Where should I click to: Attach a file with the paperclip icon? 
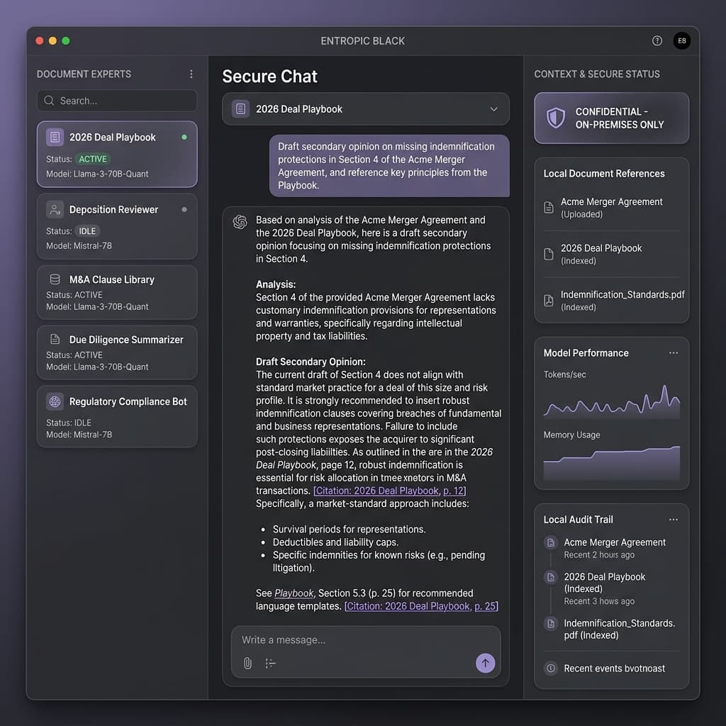click(x=247, y=663)
